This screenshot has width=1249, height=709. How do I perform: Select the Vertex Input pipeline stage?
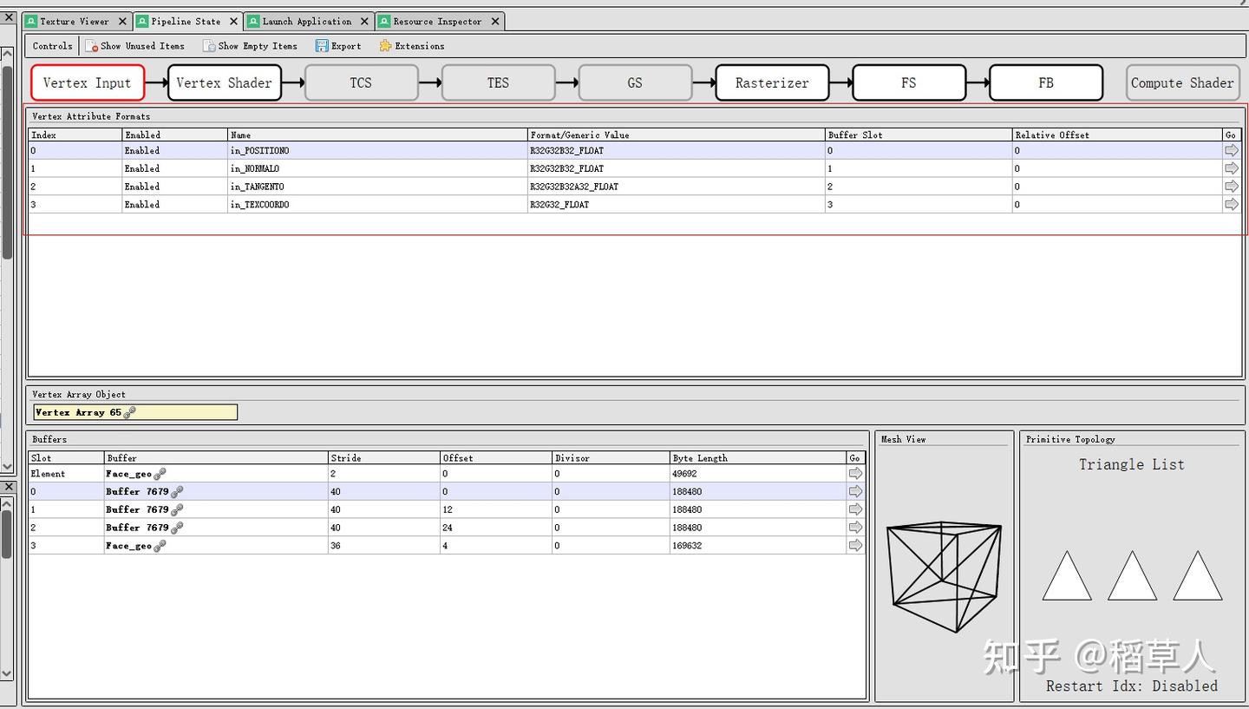[x=88, y=82]
